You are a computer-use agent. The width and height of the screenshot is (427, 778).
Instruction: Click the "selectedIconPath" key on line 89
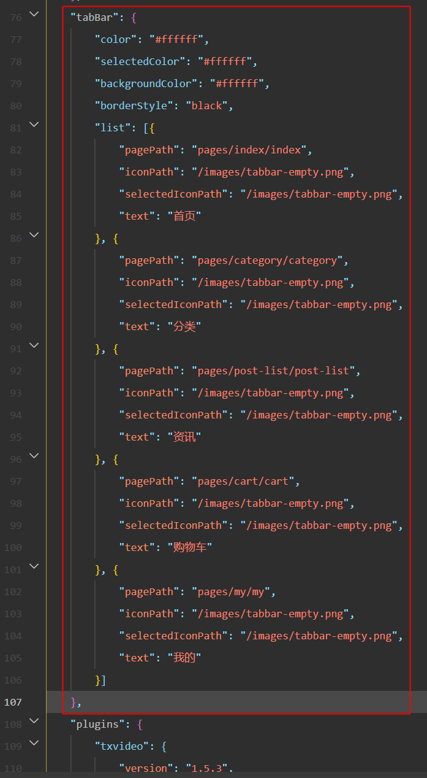click(173, 304)
